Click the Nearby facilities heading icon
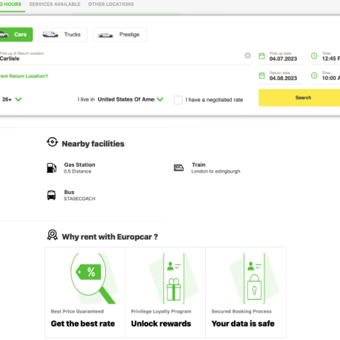This screenshot has width=340, height=340. click(x=53, y=142)
